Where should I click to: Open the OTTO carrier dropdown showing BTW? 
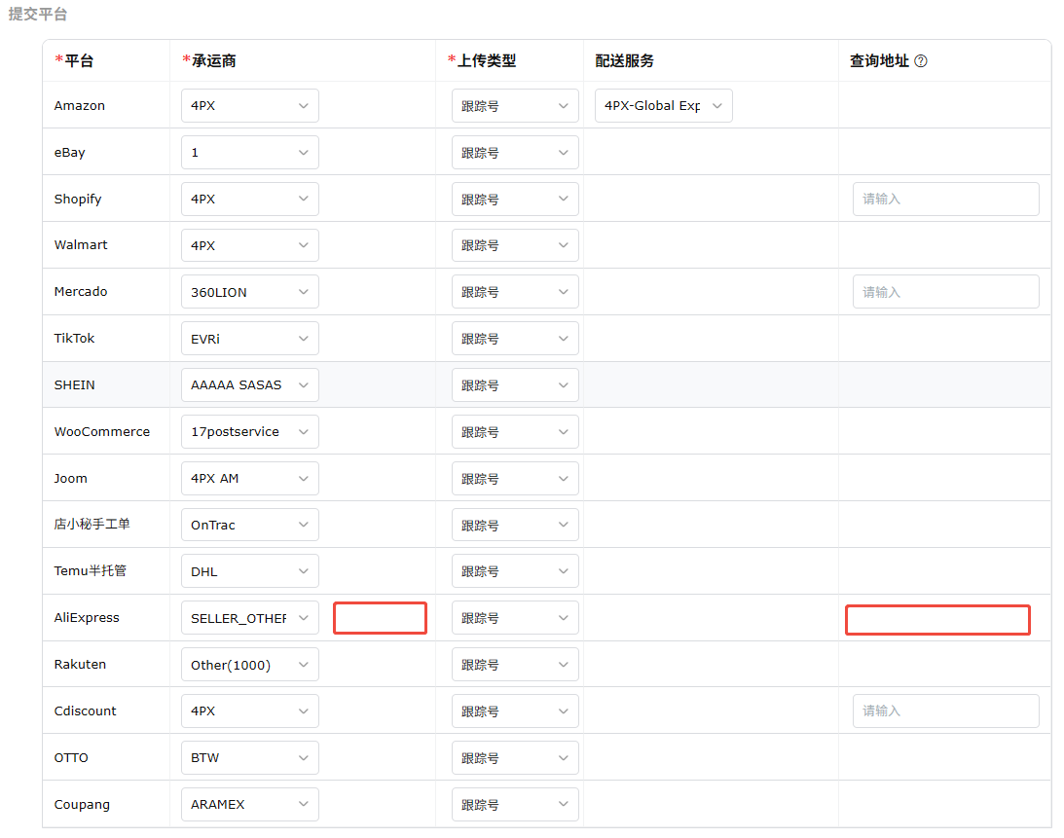point(250,758)
